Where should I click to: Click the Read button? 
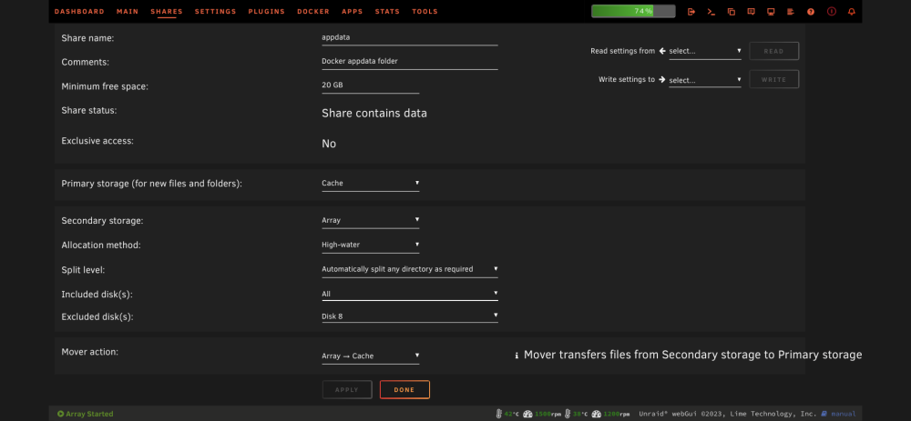[x=773, y=51]
